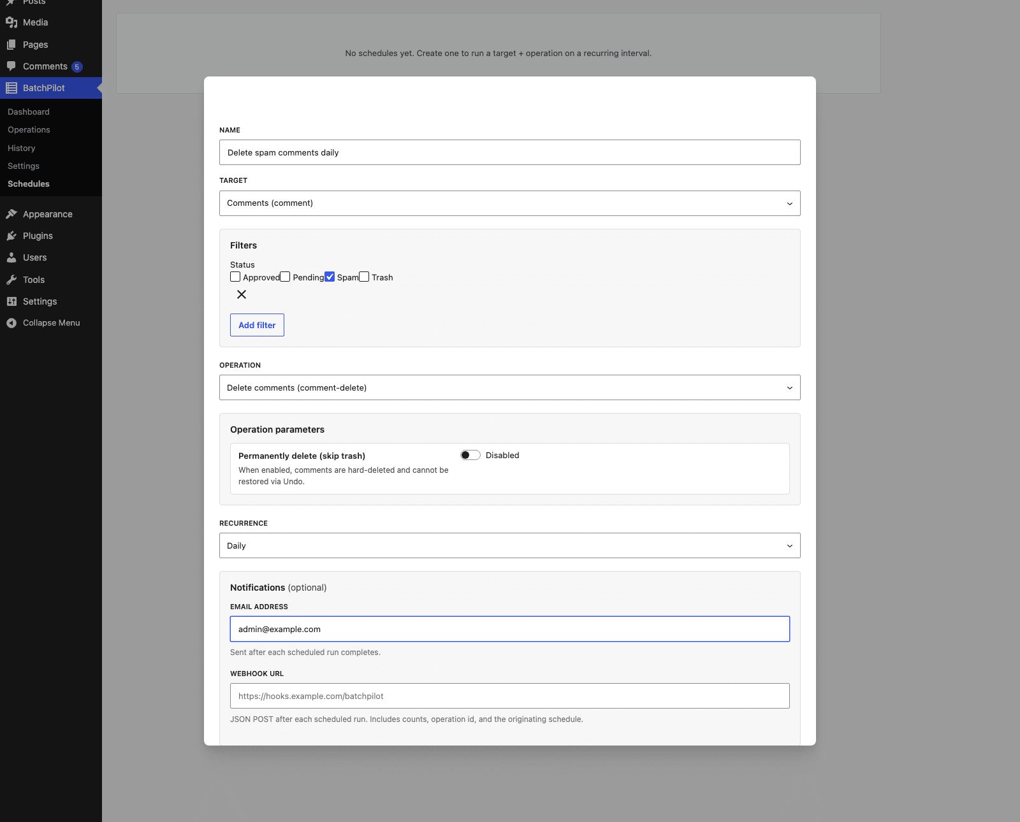Uncheck the Spam status checkbox

pos(330,277)
